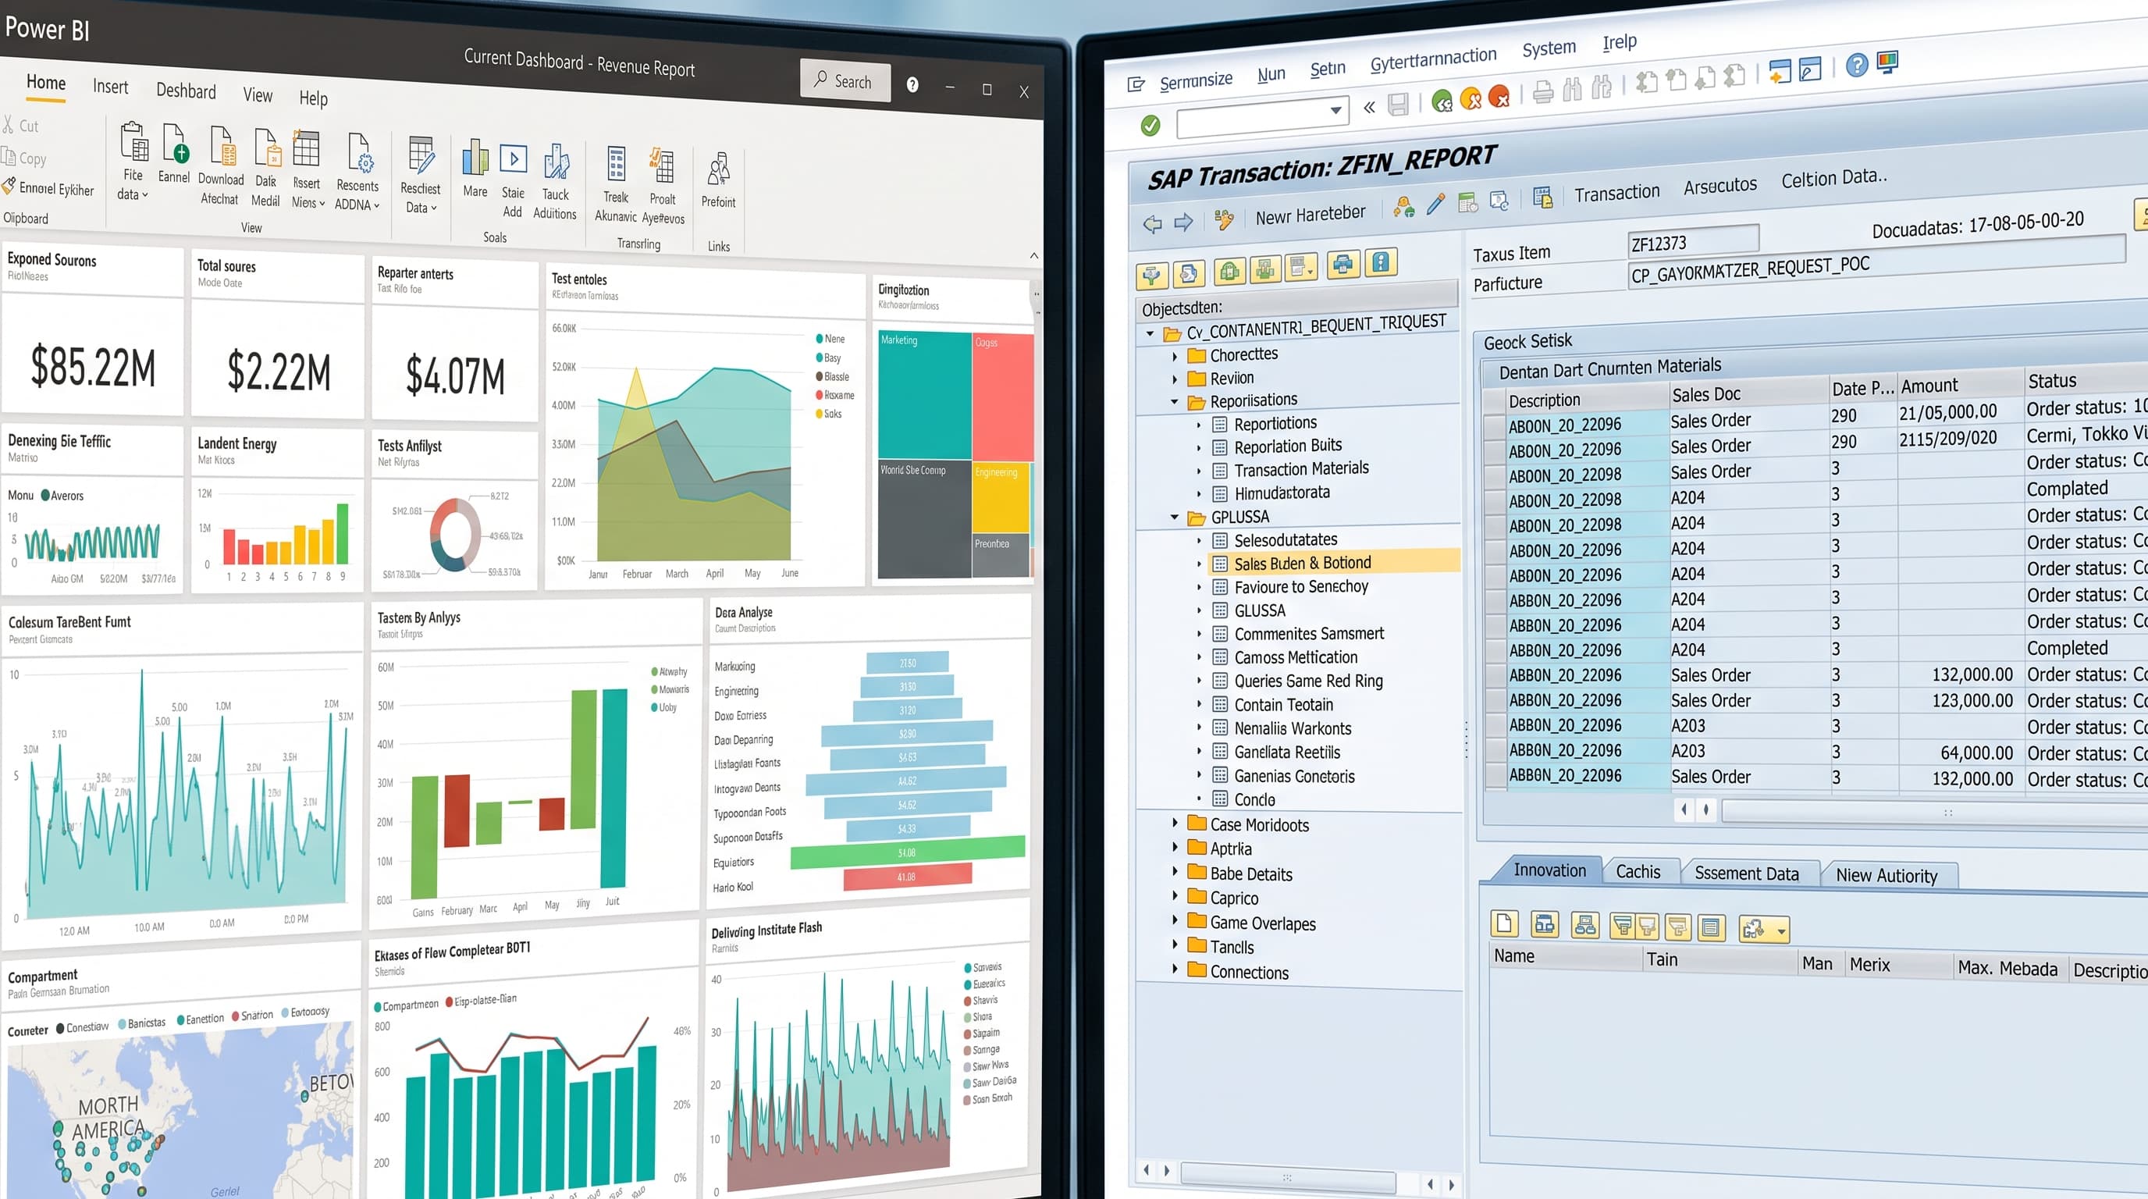Click the grey printer icon in SAP top toolbar

pyautogui.click(x=1543, y=91)
